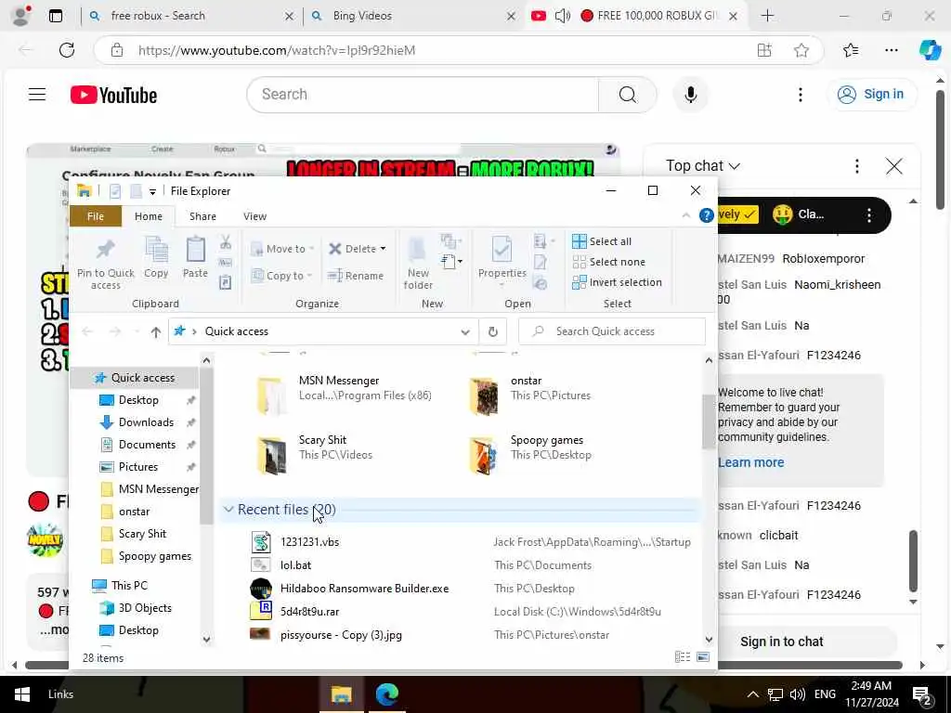This screenshot has width=951, height=713.
Task: Open Copy to dropdown
Action: pos(281,275)
